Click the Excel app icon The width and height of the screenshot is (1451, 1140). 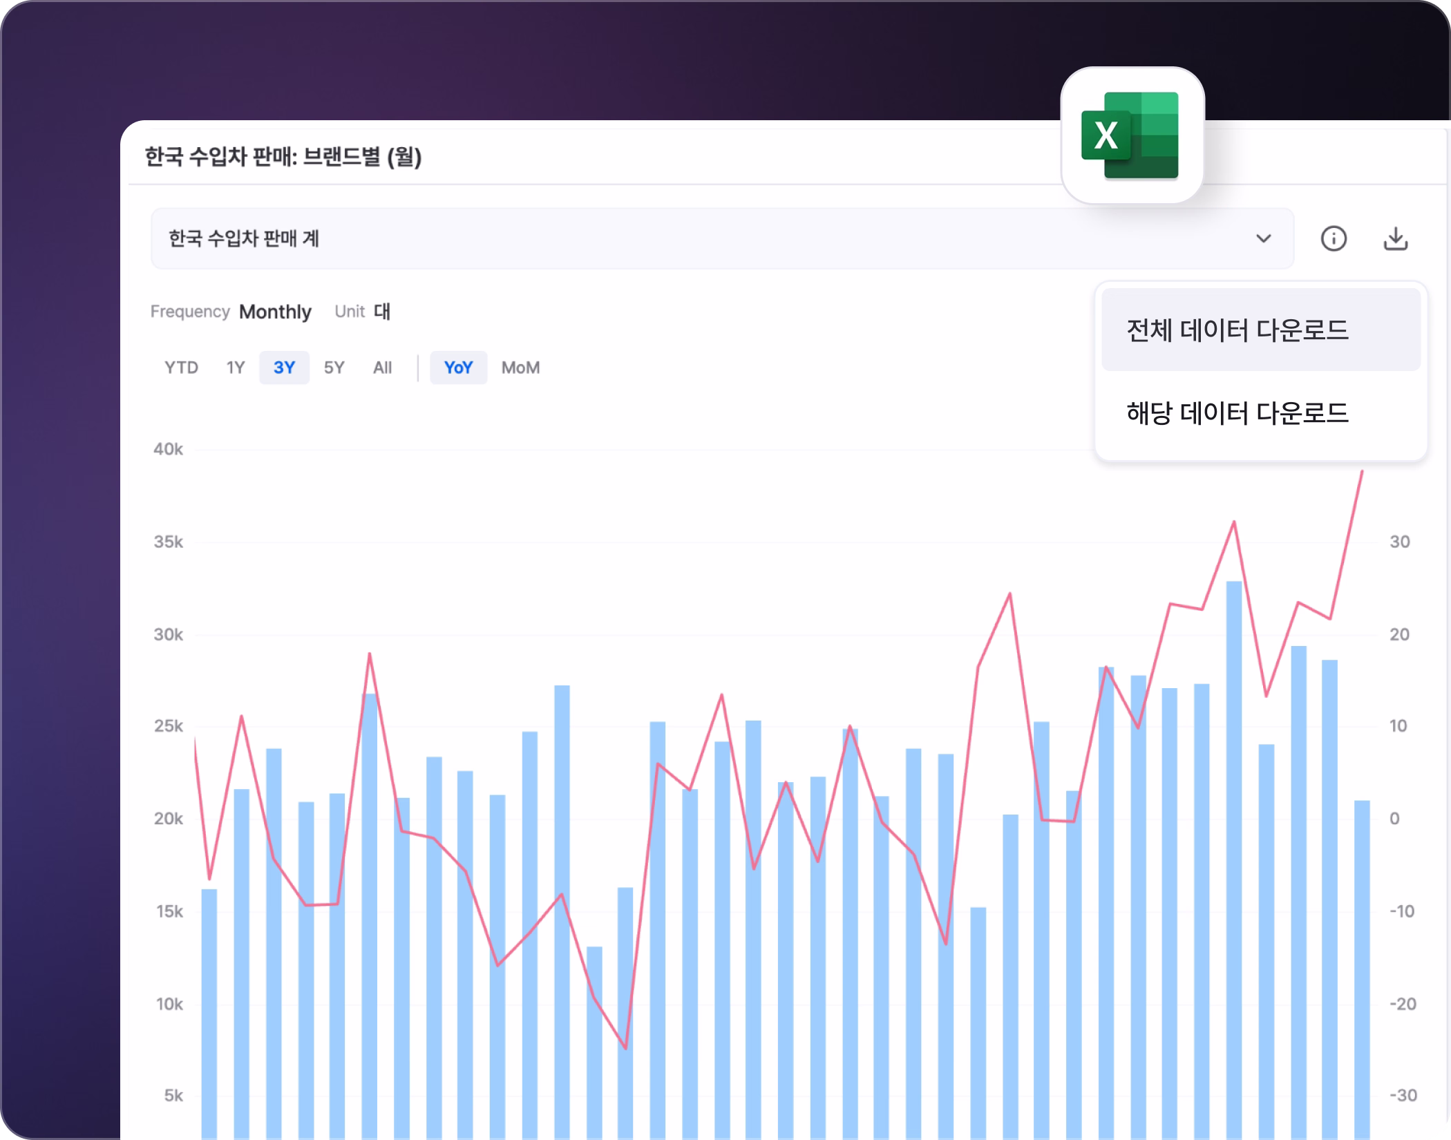(x=1132, y=136)
